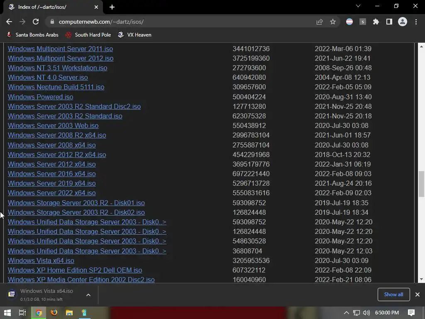Open Windows NT 3.51 Workstation.iso link
The width and height of the screenshot is (425, 319).
[57, 68]
